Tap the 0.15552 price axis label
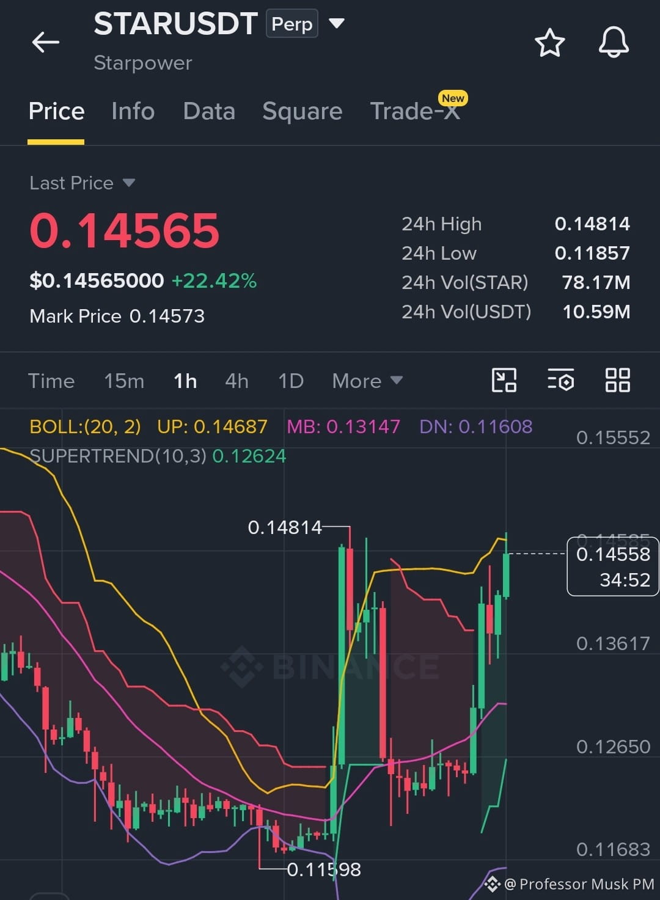 [x=613, y=437]
